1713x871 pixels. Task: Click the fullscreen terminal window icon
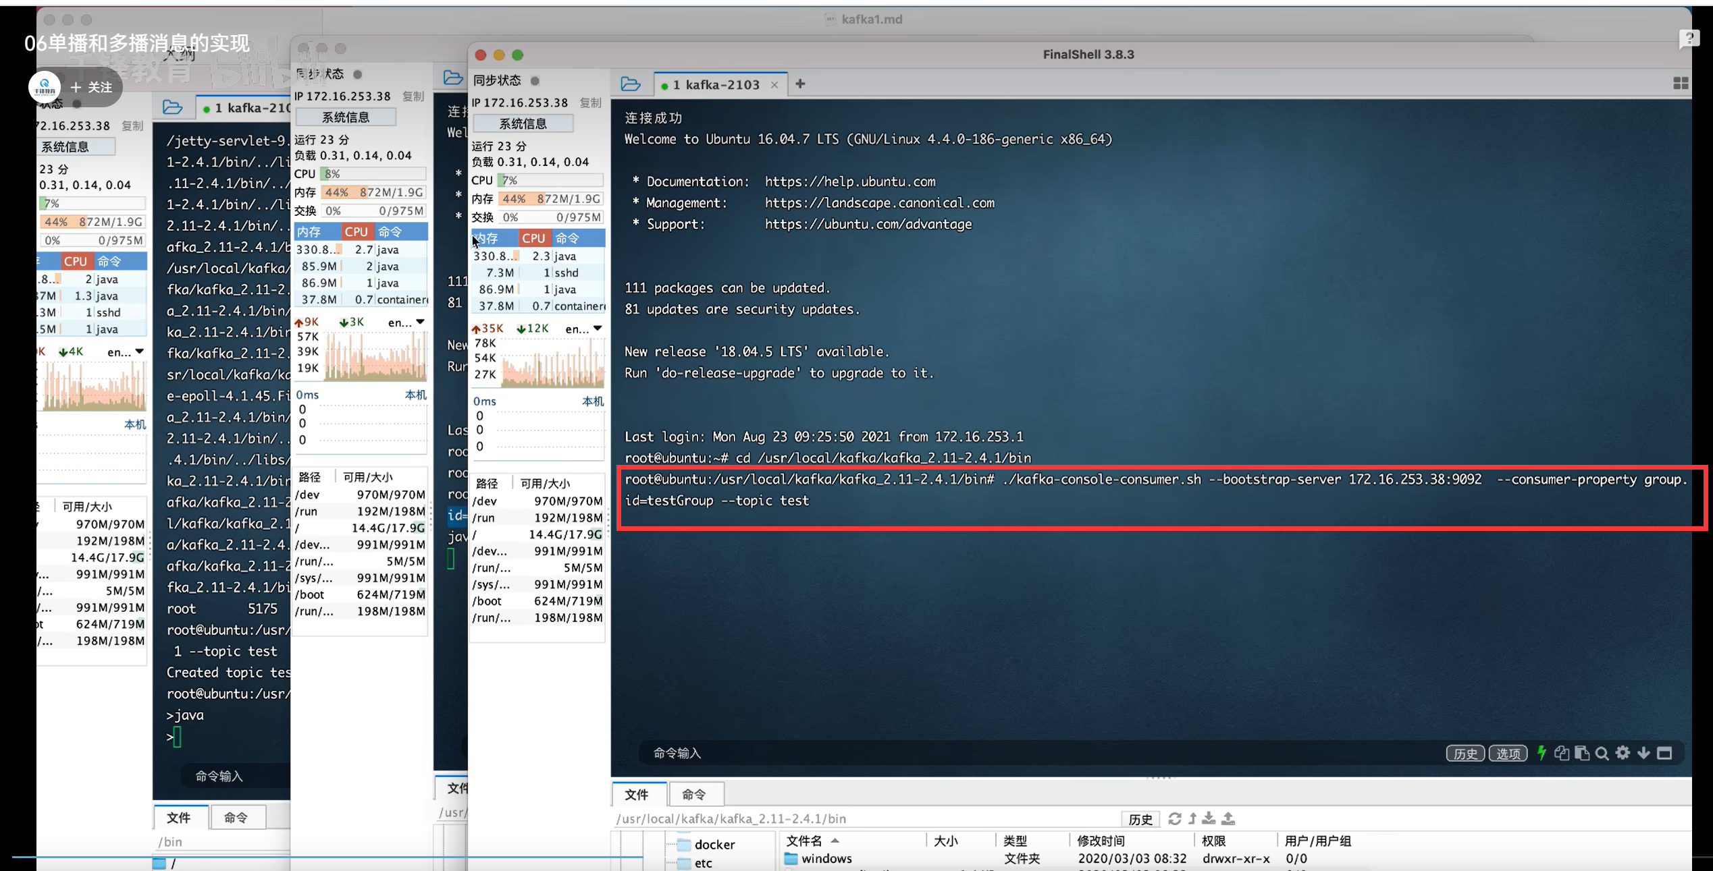click(x=1665, y=753)
